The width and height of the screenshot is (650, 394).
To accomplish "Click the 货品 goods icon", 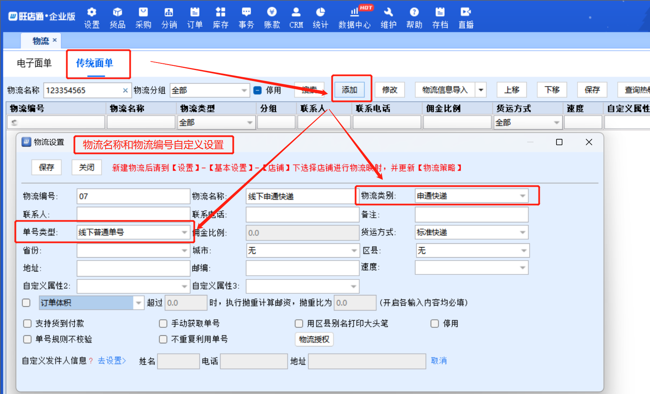I will click(117, 18).
